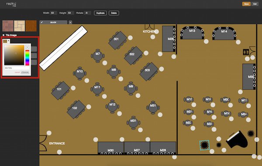Select rectangular table 302

[133, 55]
